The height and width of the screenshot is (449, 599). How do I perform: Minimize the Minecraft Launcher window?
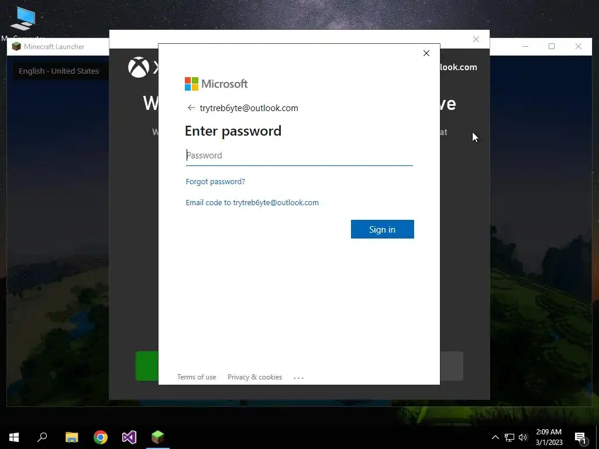click(525, 46)
